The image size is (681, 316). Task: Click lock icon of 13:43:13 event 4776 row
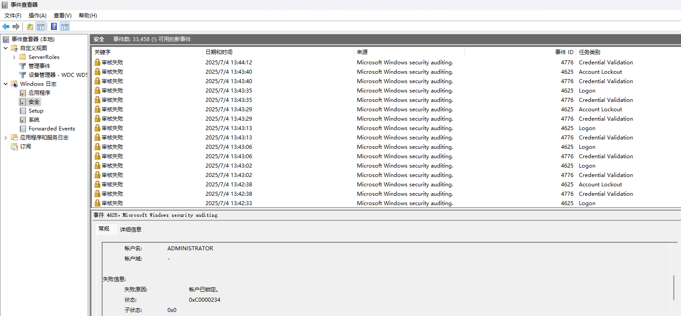97,138
